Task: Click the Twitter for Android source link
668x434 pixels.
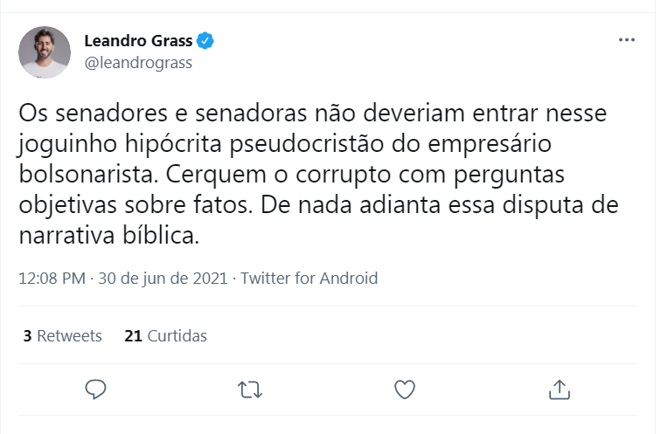Action: pos(309,279)
